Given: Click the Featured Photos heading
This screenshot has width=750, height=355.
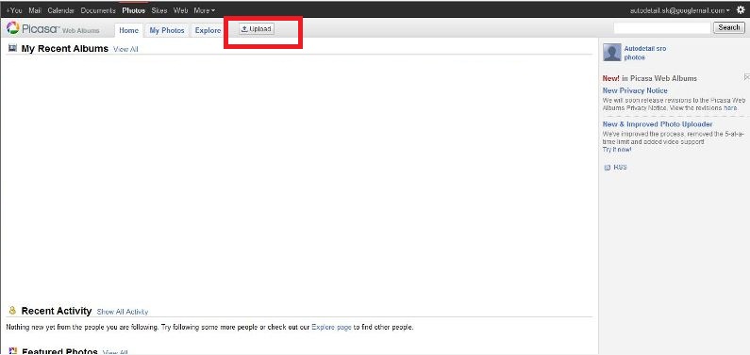Looking at the screenshot, I should 59,352.
